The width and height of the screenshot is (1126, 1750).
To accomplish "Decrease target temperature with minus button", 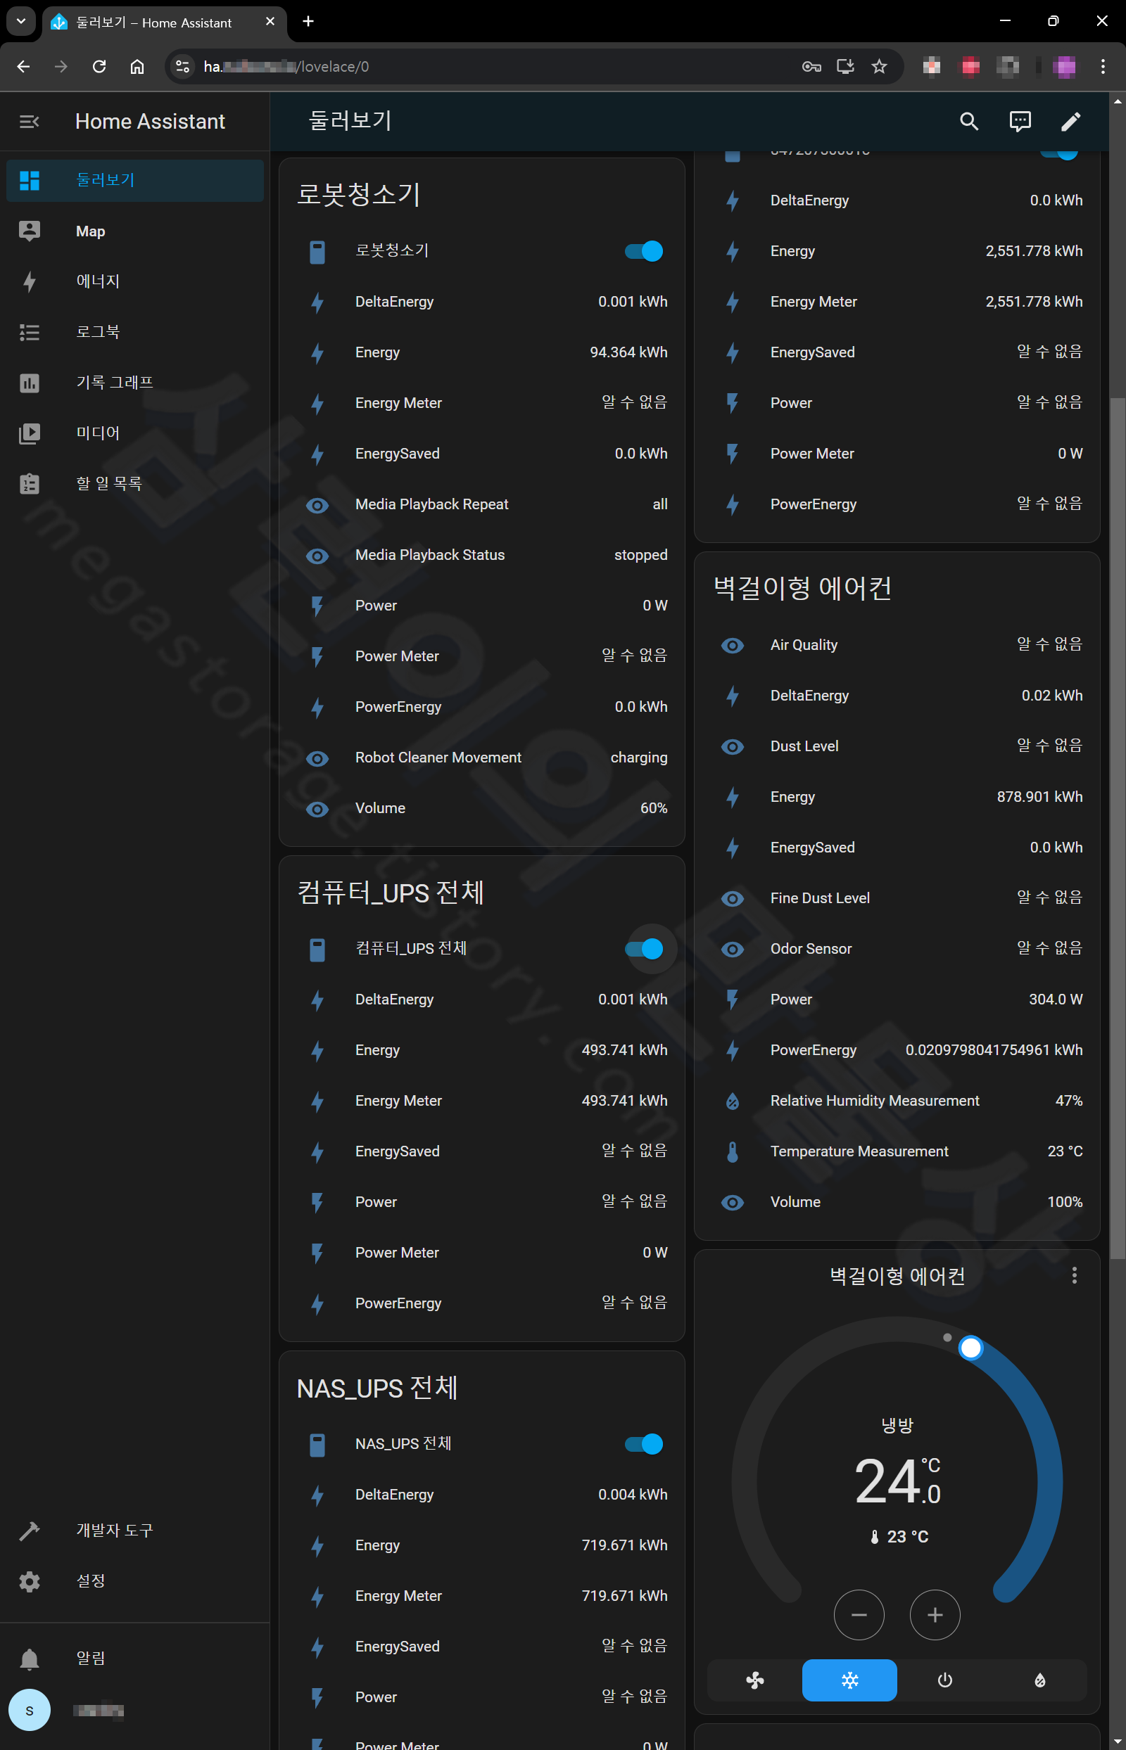I will 859,1615.
